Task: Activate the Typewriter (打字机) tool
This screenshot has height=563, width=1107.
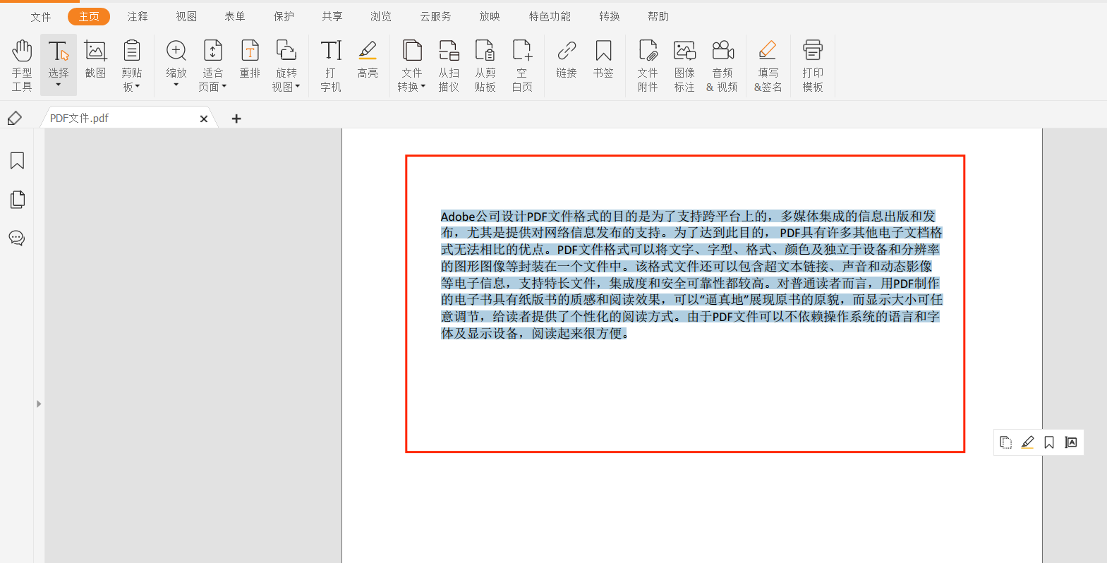Action: coord(331,65)
